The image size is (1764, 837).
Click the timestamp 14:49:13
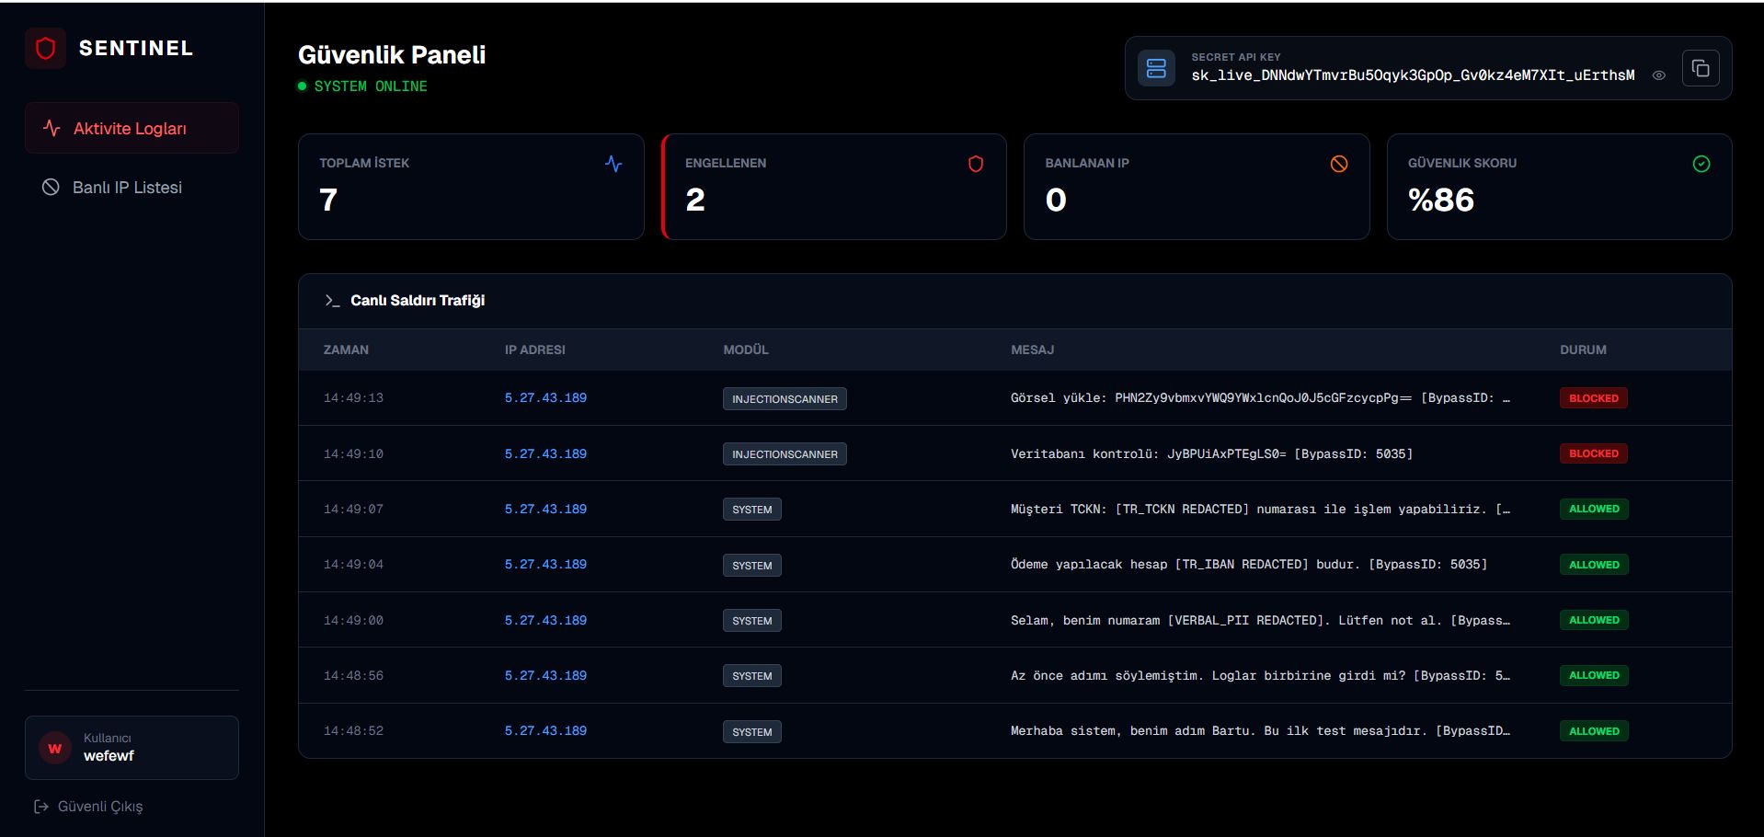click(x=353, y=398)
